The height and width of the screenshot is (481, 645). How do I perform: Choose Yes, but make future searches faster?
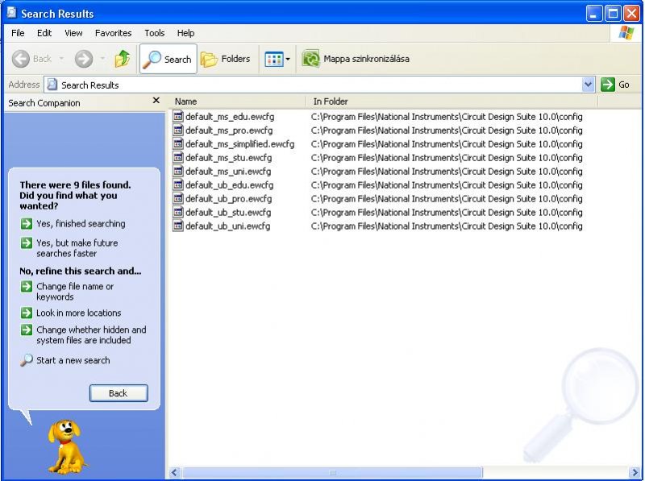point(69,248)
